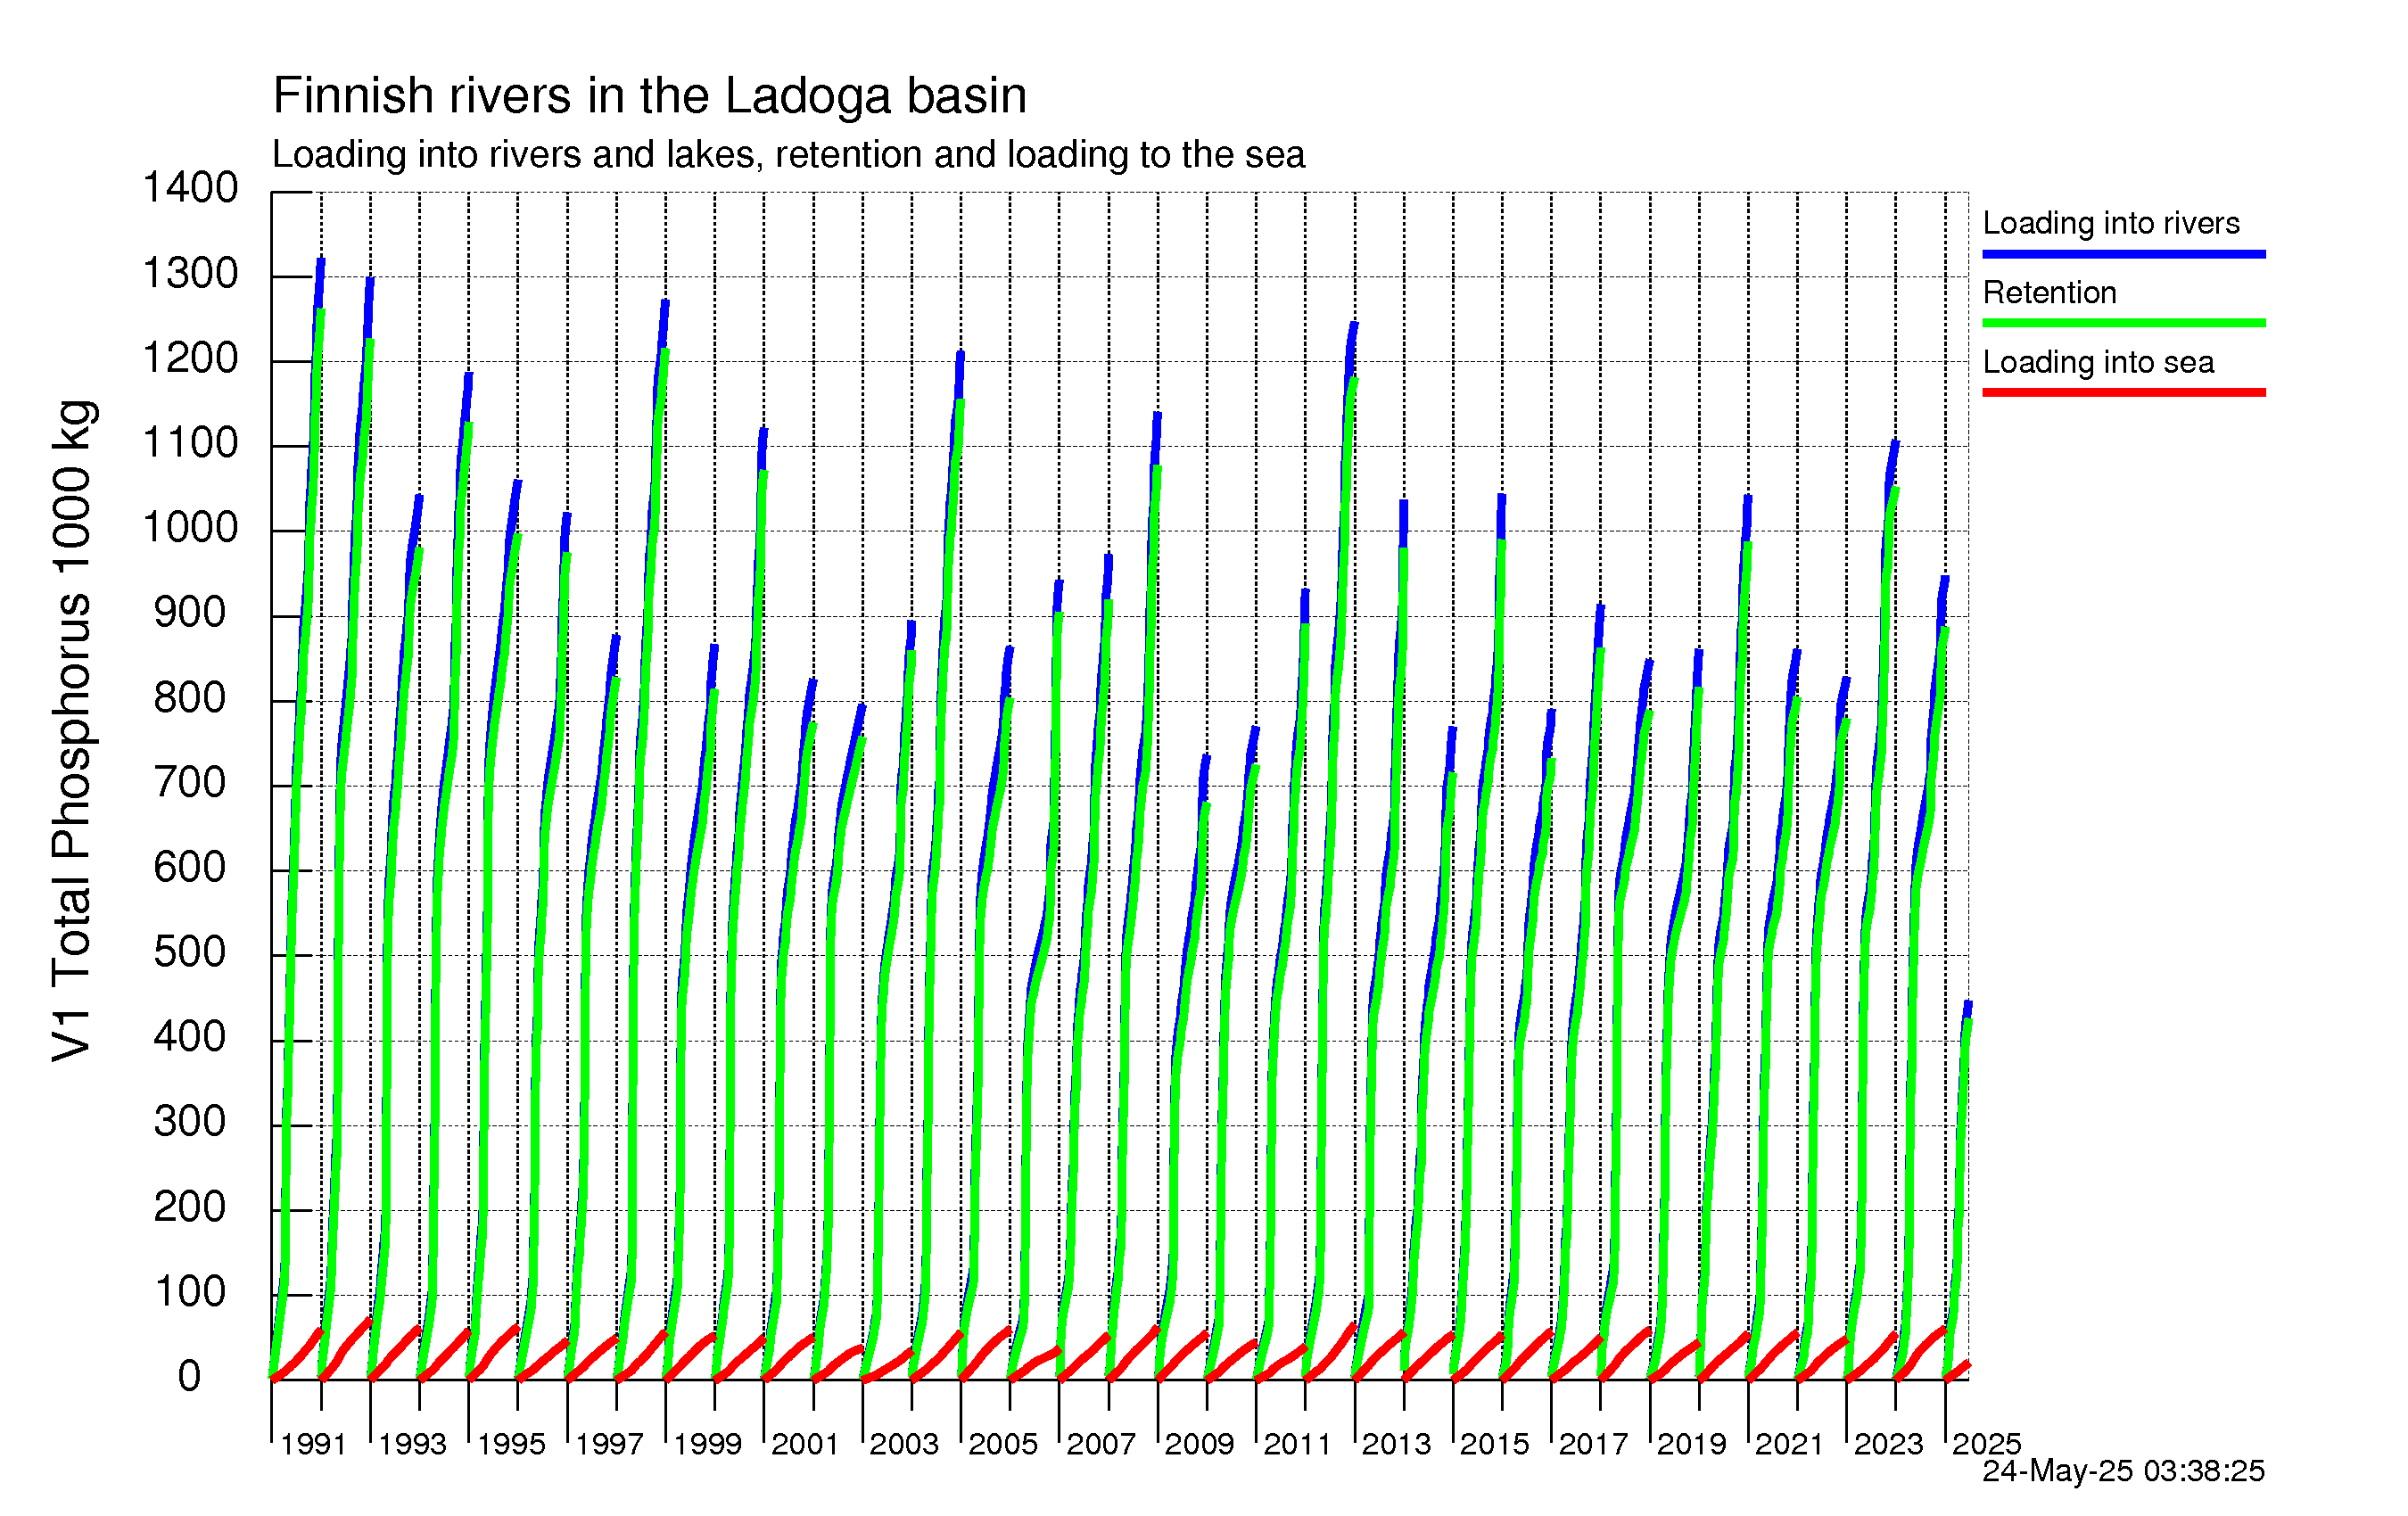2408x1516 pixels.
Task: Click x-axis year label 2017
Action: 1593,1444
